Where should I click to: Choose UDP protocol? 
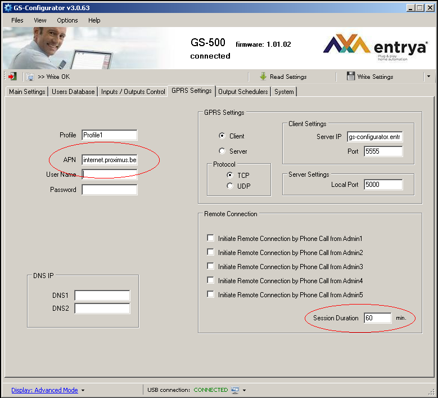(230, 186)
